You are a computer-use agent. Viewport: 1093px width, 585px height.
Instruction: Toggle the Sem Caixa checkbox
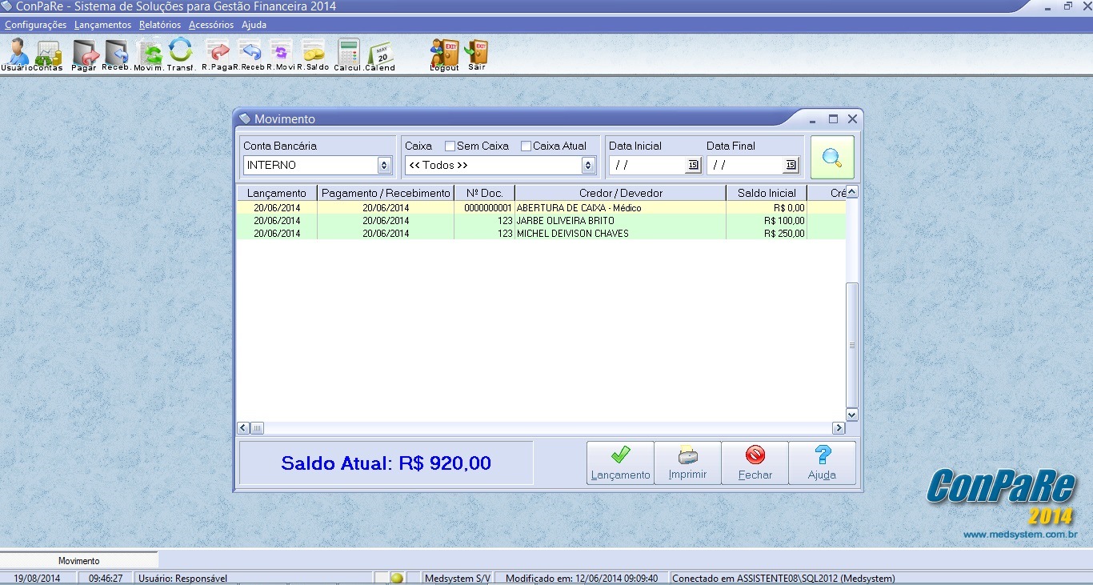(x=450, y=146)
